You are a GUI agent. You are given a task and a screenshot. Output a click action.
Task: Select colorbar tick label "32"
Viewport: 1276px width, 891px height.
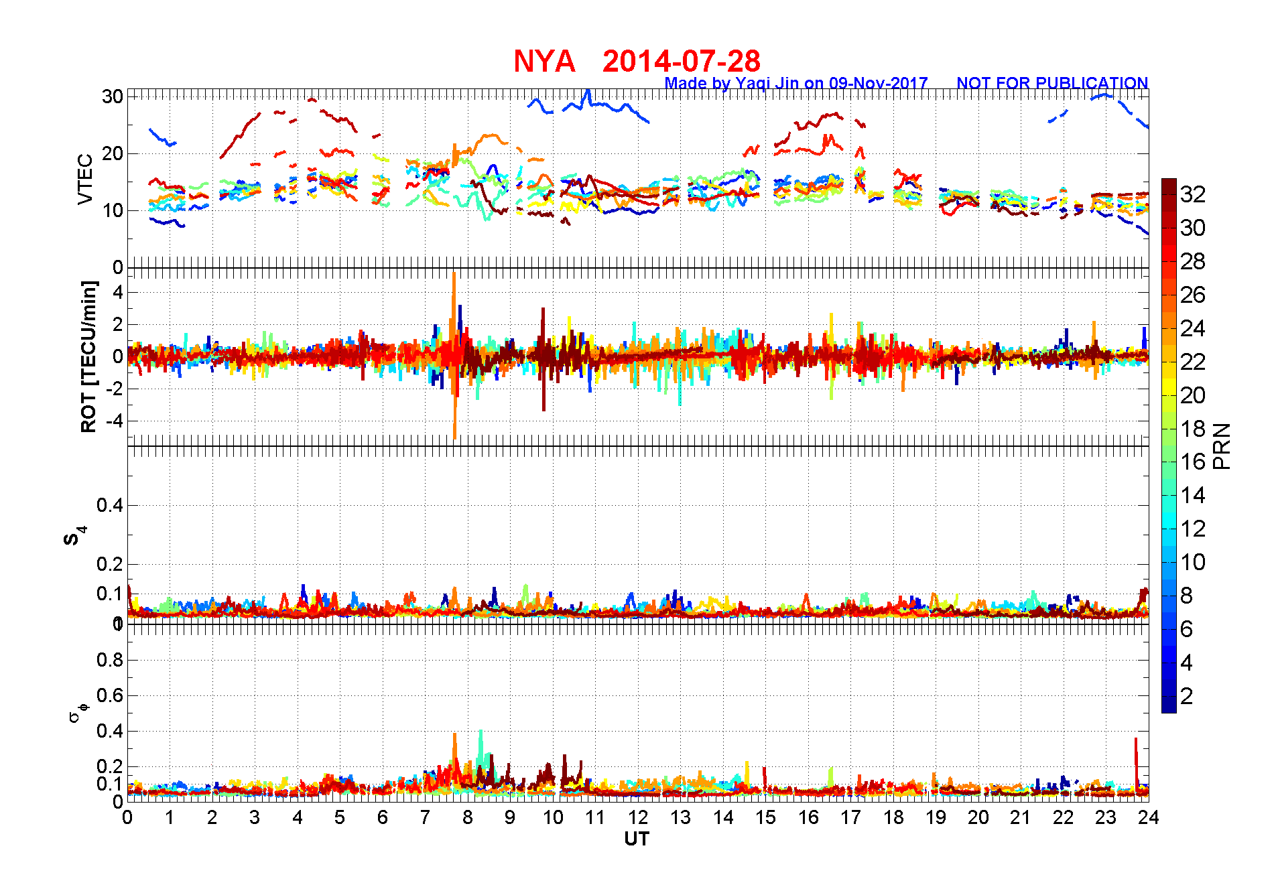click(1193, 194)
